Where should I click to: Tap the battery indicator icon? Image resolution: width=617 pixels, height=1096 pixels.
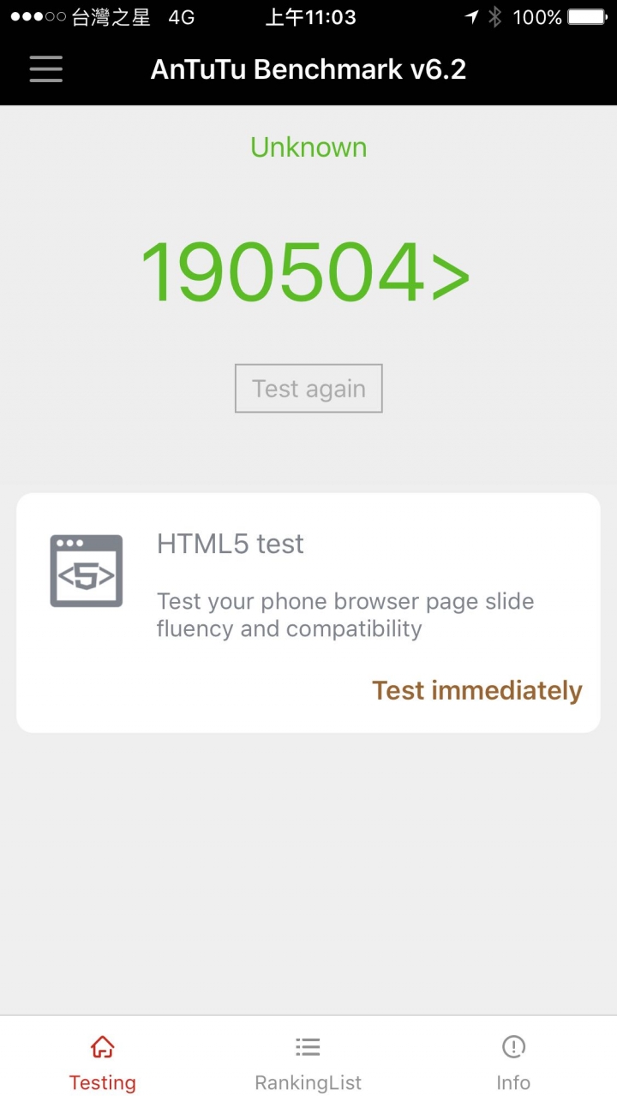coord(588,17)
